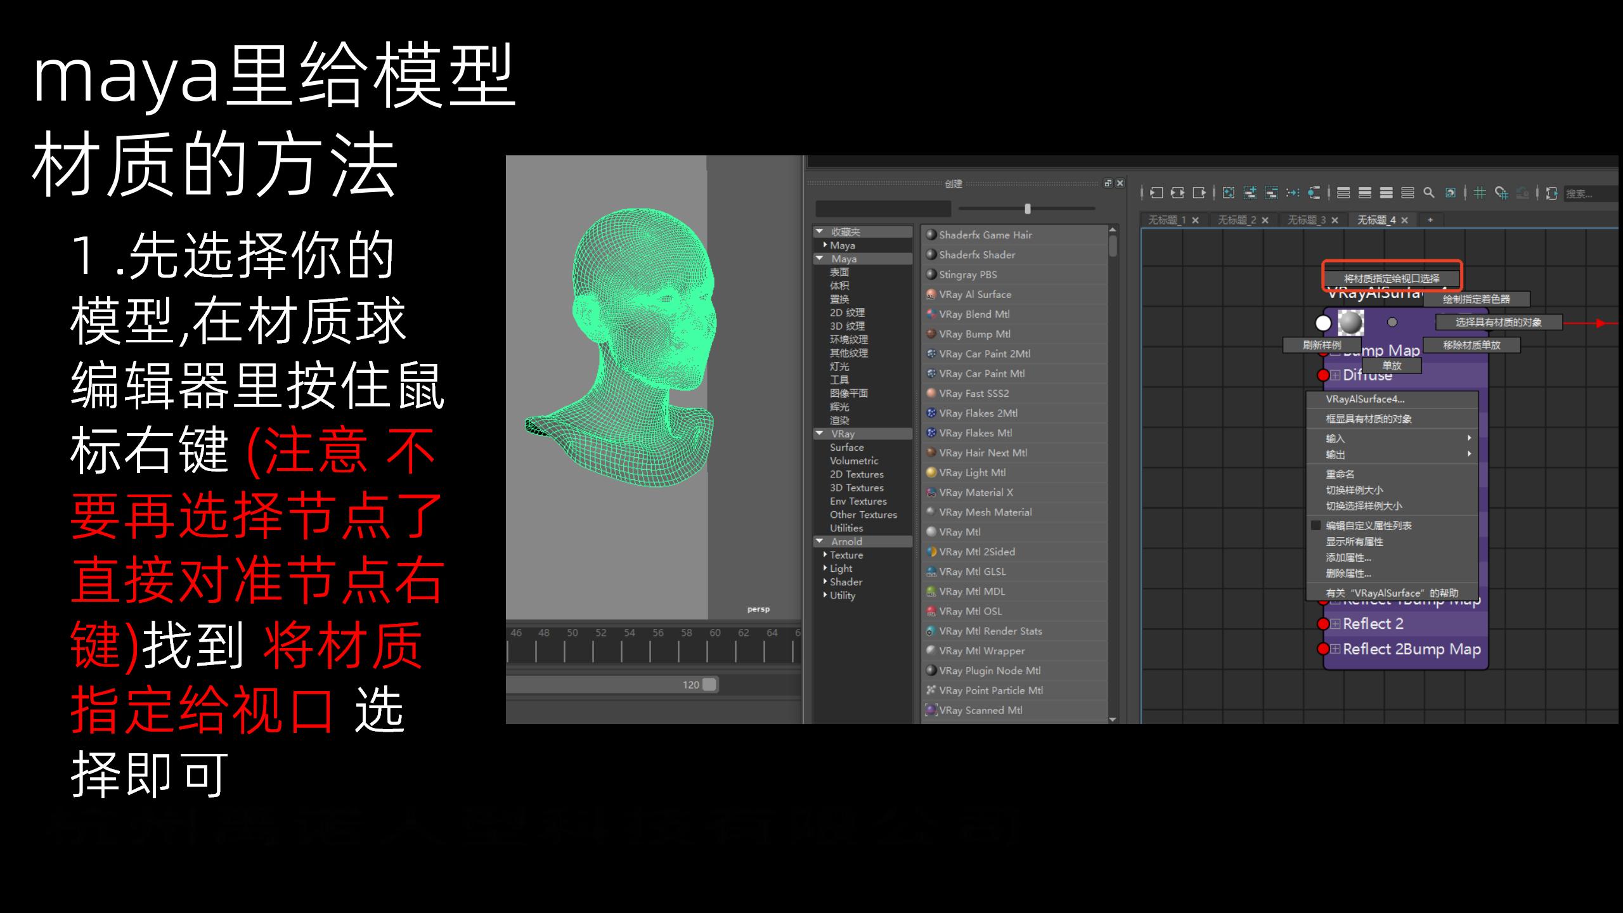Choose 选择具有材质的对象 marking menu entry
The image size is (1623, 913).
click(1498, 322)
